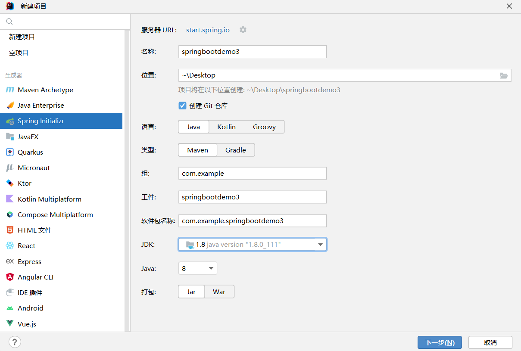This screenshot has height=351, width=521.
Task: Click the 下一步 button
Action: (x=439, y=342)
